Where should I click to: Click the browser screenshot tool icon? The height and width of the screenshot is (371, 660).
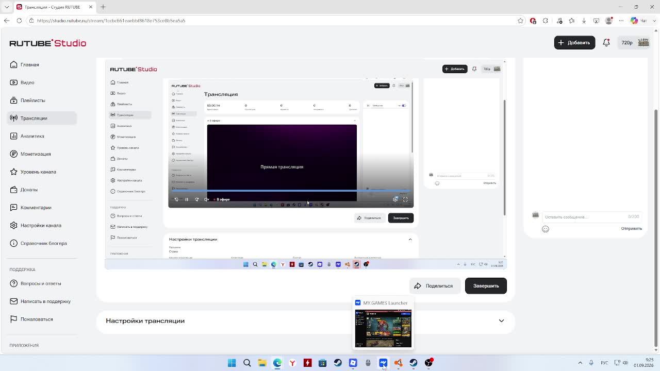click(597, 21)
